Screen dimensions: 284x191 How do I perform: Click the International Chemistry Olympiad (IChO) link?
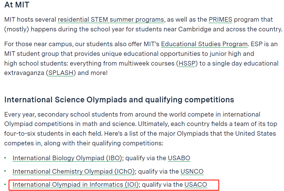[x=74, y=171]
